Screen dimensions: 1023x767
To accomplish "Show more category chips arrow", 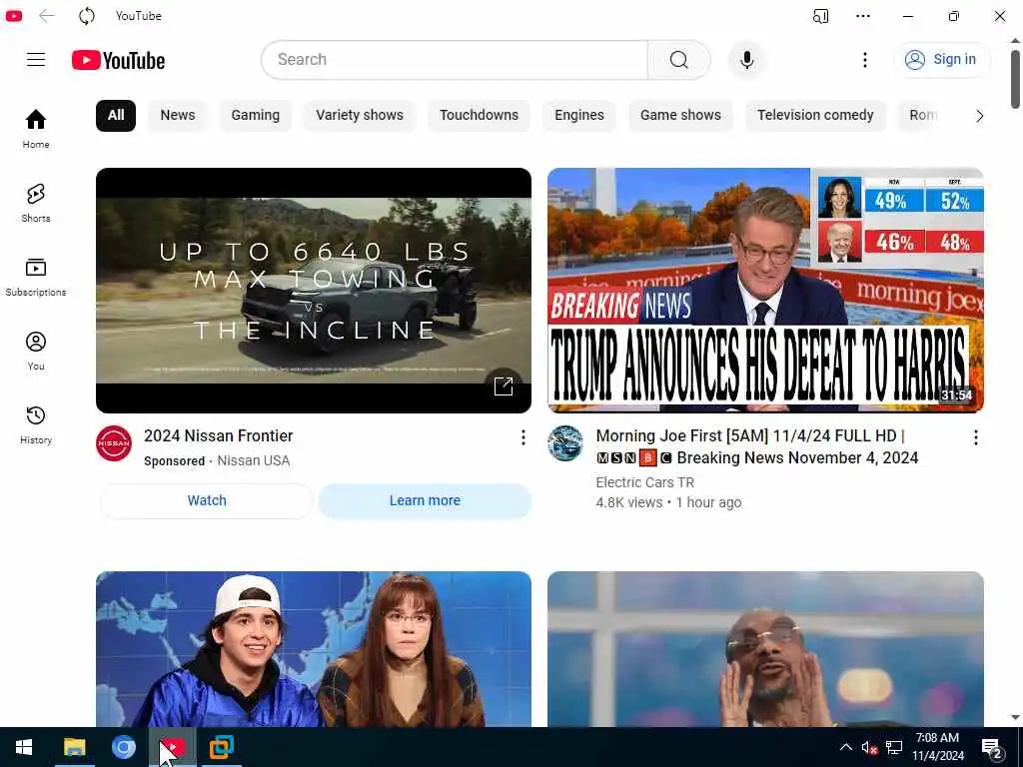I will (979, 116).
